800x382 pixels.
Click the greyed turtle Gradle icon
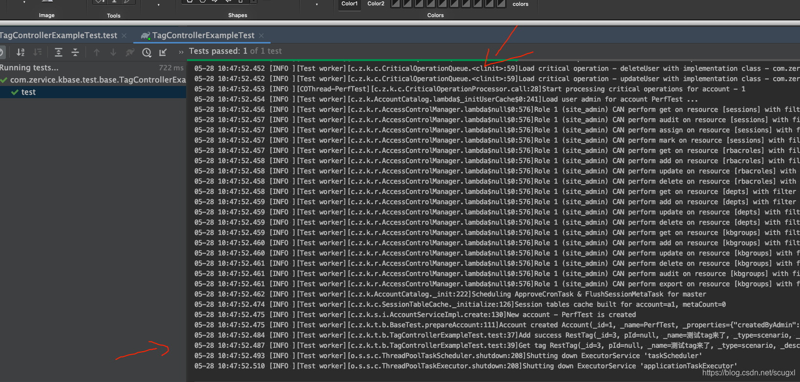130,52
